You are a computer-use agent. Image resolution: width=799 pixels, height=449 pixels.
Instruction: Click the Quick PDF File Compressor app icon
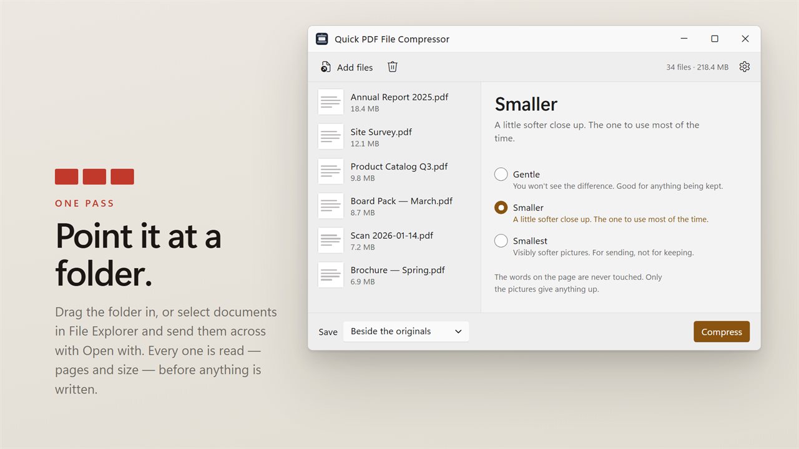click(322, 39)
